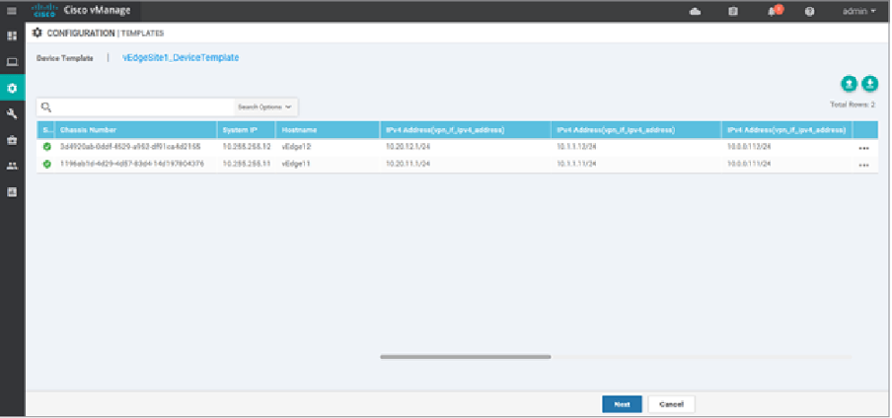
Task: Select the 10.0.0.112/24 address cell
Action: click(749, 147)
